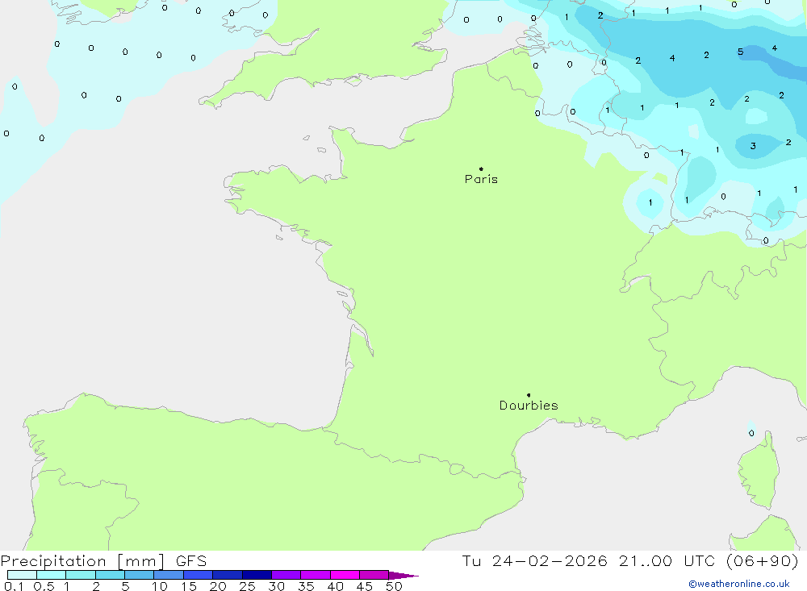Select the 5–10 mm legend swatch

(140, 575)
